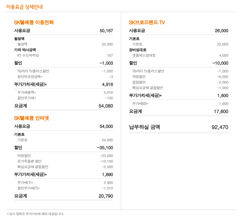Select the 92,470 total payment amount
Viewport: 242px width, 222px height.
pyautogui.click(x=220, y=127)
